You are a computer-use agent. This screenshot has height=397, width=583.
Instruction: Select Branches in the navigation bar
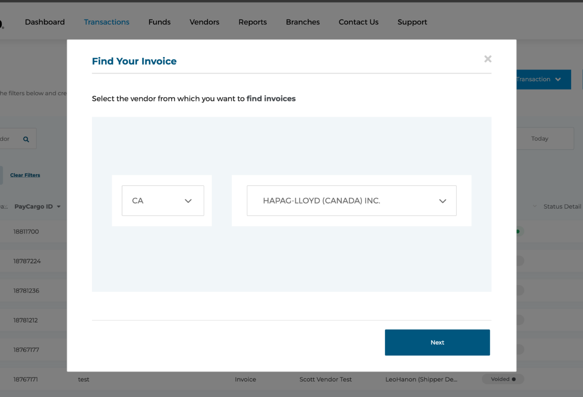[x=303, y=22]
